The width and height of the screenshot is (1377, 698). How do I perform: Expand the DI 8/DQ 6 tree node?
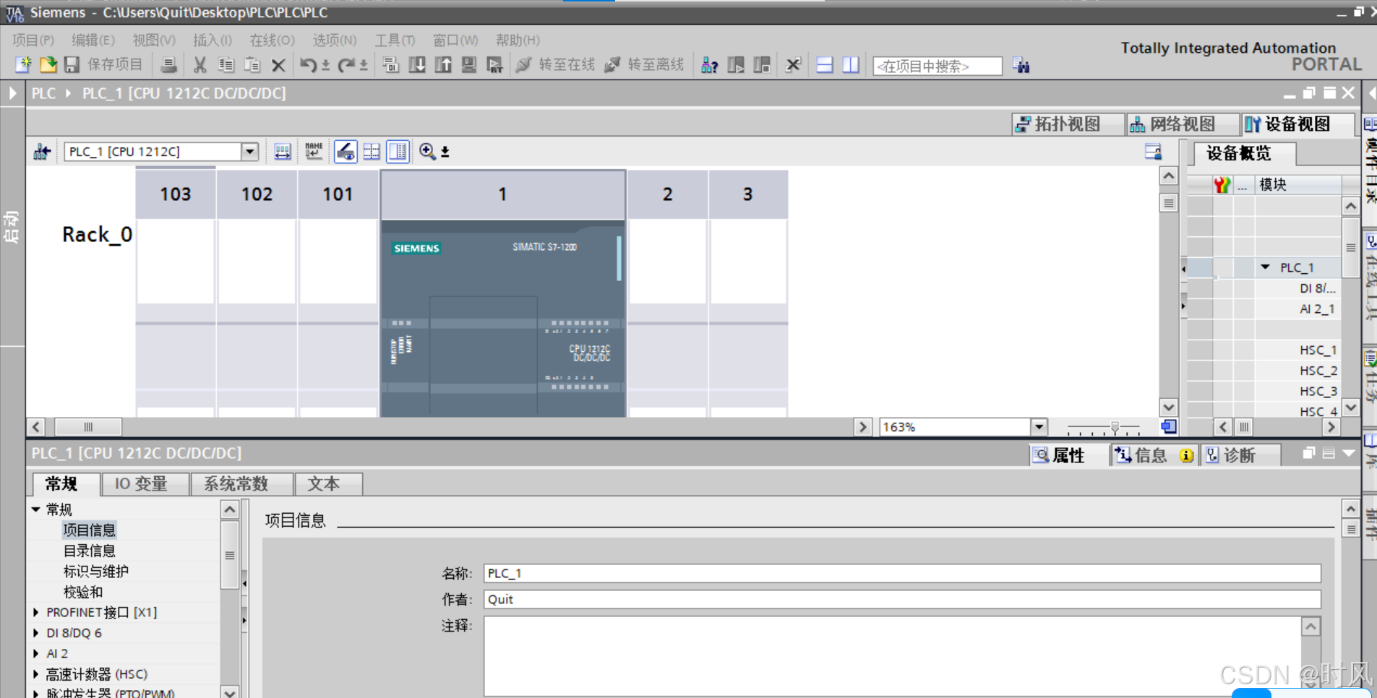pyautogui.click(x=36, y=633)
